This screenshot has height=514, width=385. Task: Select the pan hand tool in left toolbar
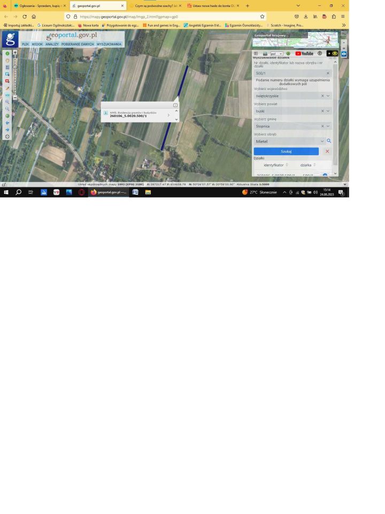coord(7,61)
